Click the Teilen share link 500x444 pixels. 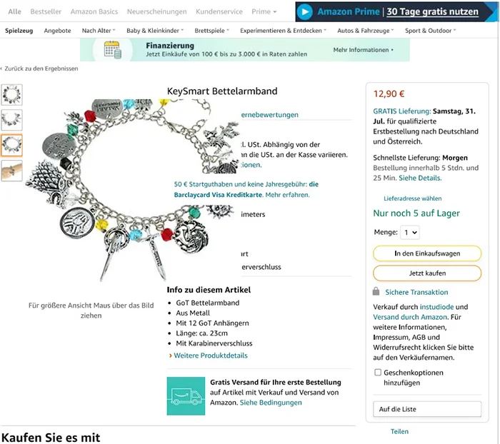pos(399,431)
